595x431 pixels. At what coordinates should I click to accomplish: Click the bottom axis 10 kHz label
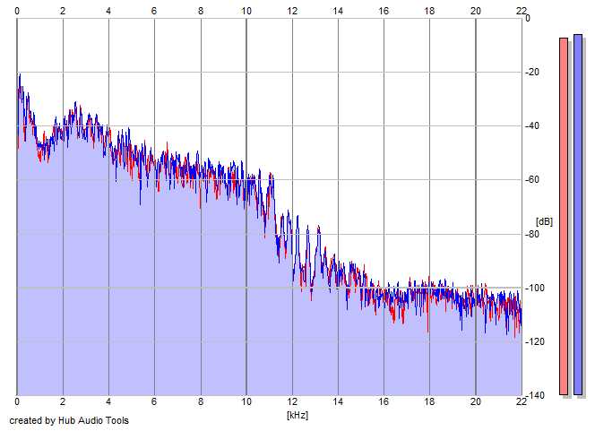pos(246,401)
